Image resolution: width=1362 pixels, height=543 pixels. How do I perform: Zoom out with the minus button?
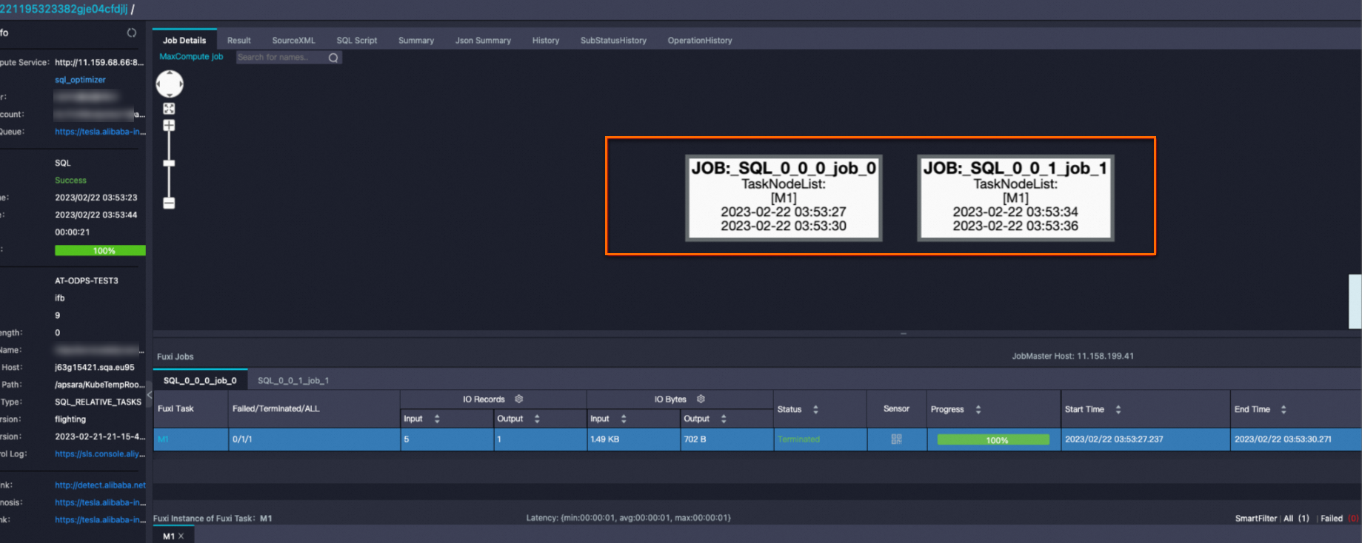170,203
